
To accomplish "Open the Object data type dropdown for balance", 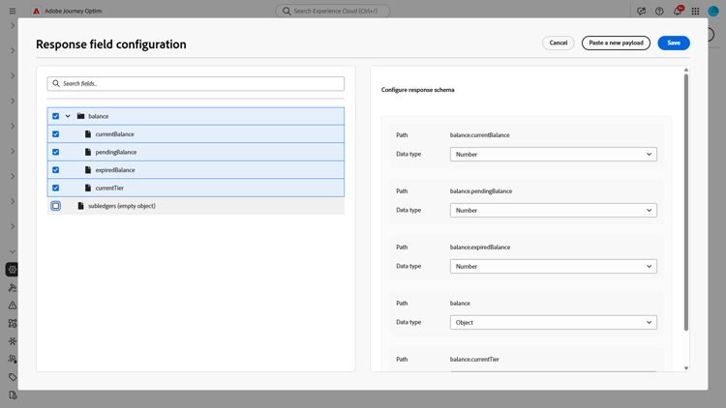I will pyautogui.click(x=553, y=323).
